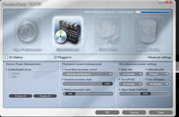This screenshot has width=179, height=117.
Task: Click the Maximum processor state 100% slider handle
Action: point(107,84)
